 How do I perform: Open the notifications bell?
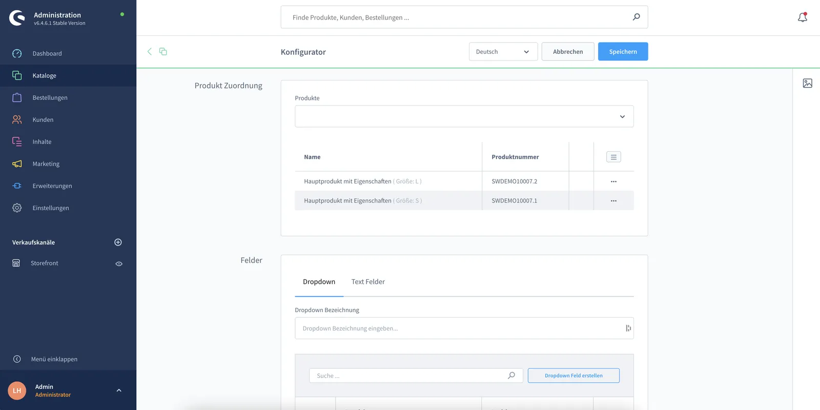(x=803, y=17)
